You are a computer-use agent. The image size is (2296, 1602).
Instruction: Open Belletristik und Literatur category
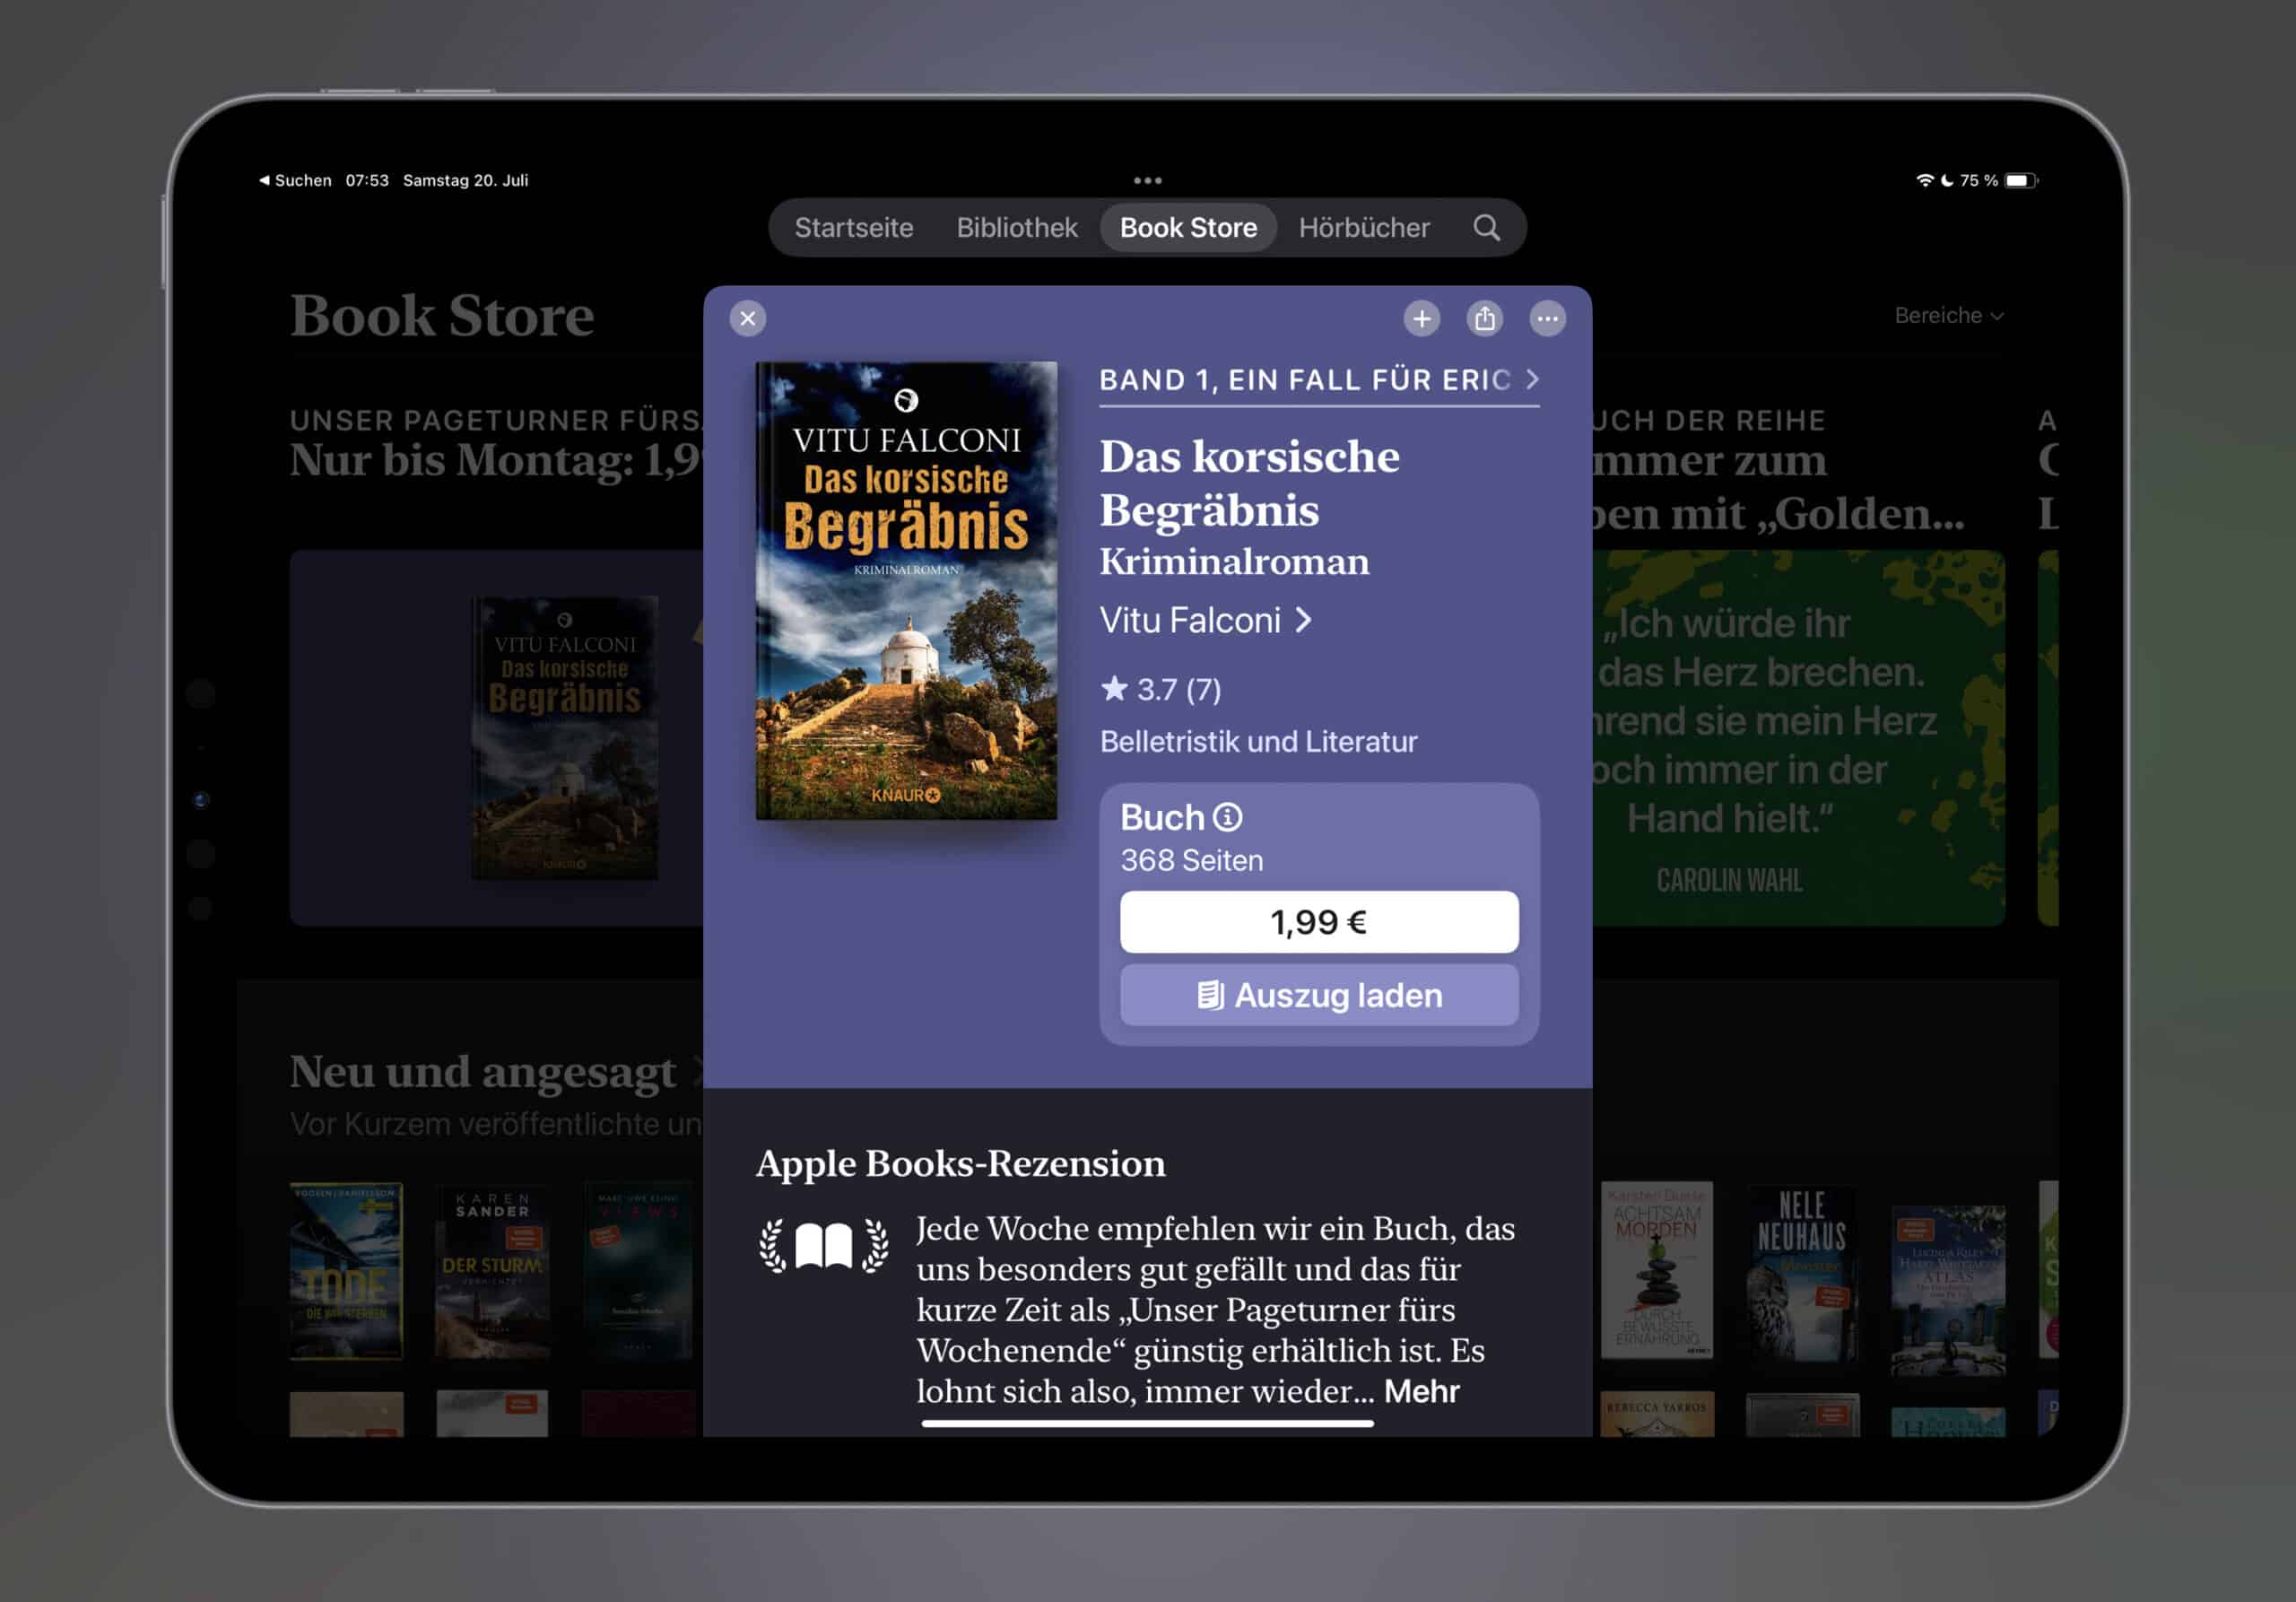1258,742
